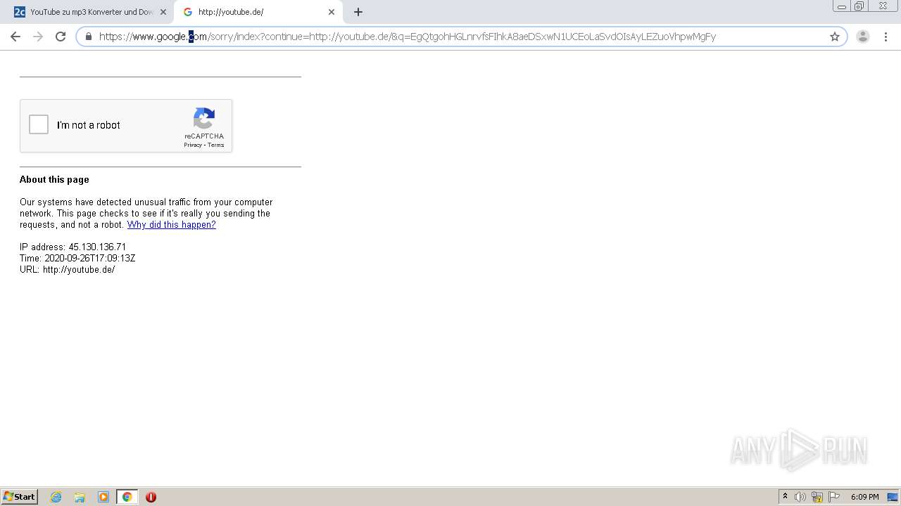Click the reCAPTCHA logo icon

click(204, 119)
